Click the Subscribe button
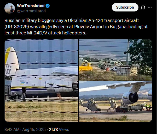157x134 pixels. pyautogui.click(x=125, y=7)
